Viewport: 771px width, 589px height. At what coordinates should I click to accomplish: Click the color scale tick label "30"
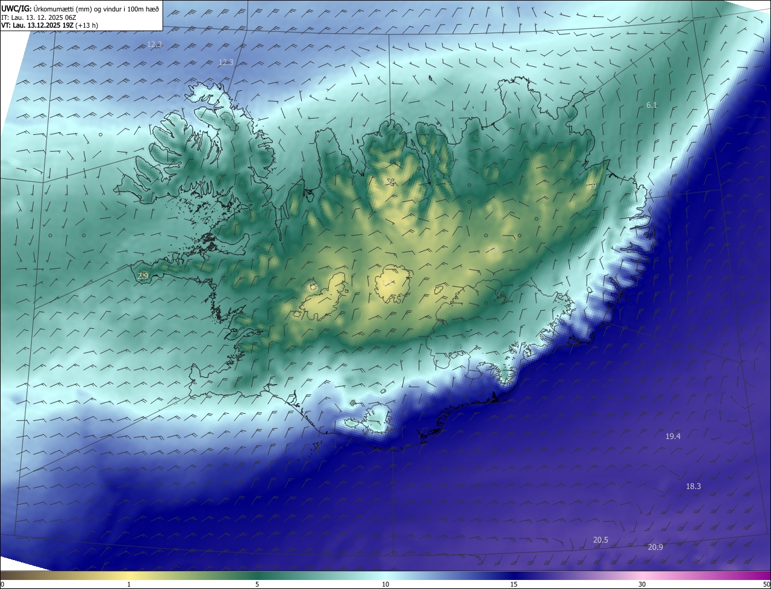click(642, 585)
